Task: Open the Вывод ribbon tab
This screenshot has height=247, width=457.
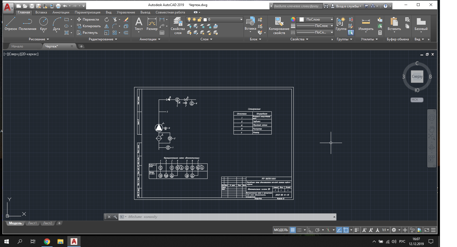Action: (x=145, y=12)
